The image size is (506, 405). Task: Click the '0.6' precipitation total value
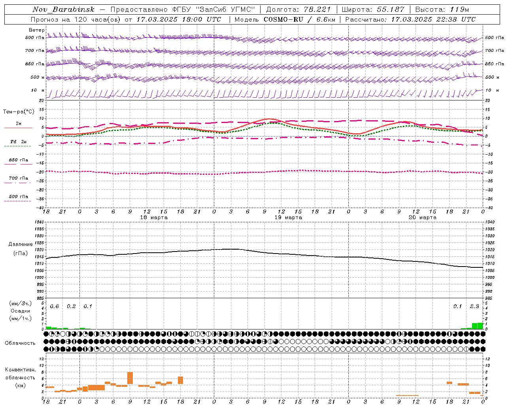(x=55, y=307)
